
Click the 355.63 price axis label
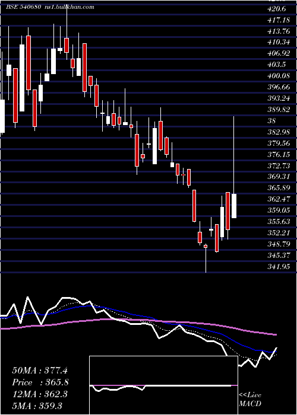(x=279, y=222)
